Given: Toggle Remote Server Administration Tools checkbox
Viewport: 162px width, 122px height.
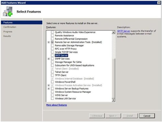Looking at the screenshot, I should coord(52,42).
